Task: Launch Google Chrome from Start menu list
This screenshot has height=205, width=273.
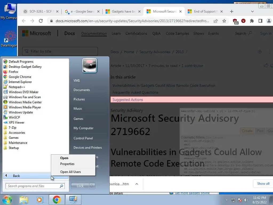Action: point(20,77)
